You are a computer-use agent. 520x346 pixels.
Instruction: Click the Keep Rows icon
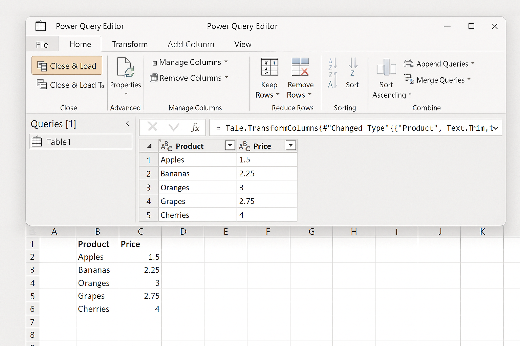269,67
